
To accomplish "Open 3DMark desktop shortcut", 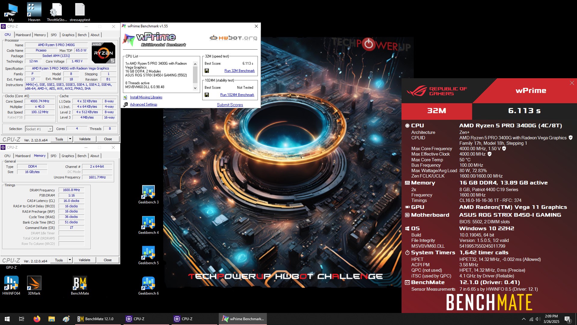I will [34, 285].
